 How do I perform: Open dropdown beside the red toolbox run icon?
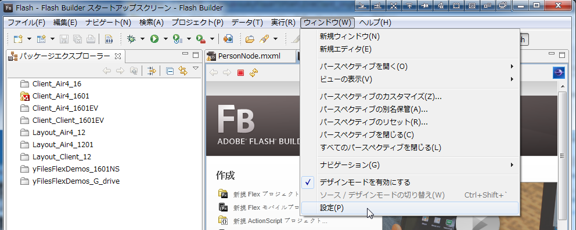[x=212, y=39]
